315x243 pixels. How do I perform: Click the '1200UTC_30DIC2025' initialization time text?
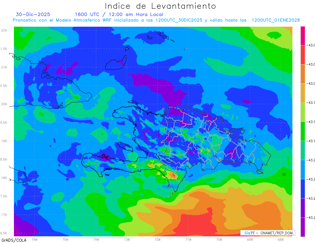179,20
